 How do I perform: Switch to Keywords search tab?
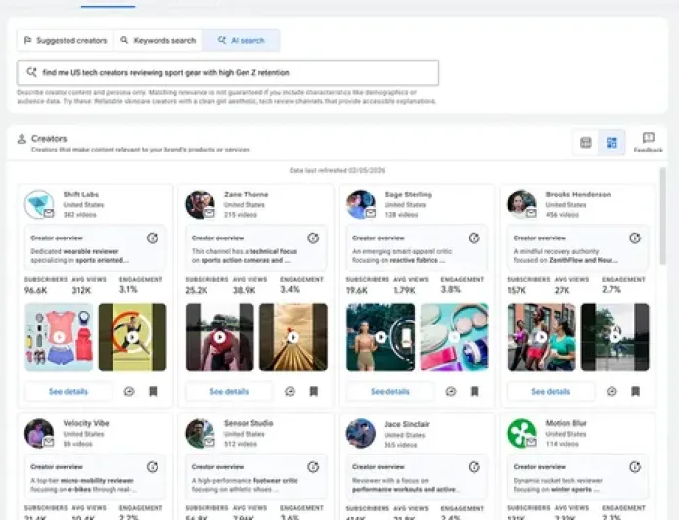click(158, 41)
